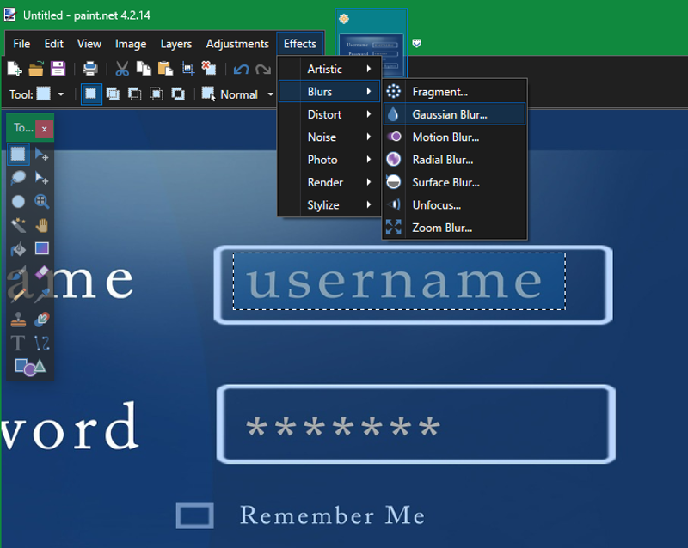This screenshot has width=688, height=548.
Task: Select the Paint Bucket tool
Action: 18,249
